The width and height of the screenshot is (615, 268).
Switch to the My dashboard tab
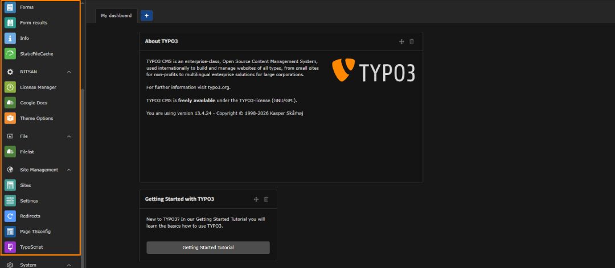click(116, 16)
